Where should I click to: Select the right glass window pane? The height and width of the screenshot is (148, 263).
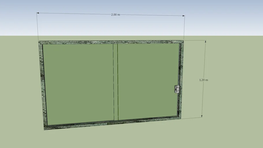[147, 80]
